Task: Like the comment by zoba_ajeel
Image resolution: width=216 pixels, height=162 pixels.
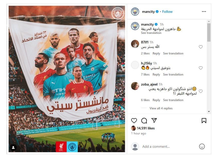Action: tap(200, 91)
